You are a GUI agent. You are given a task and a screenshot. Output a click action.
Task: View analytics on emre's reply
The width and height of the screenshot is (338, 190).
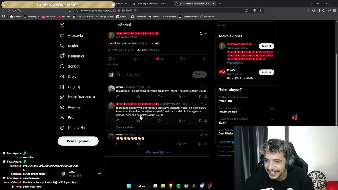click(x=180, y=97)
